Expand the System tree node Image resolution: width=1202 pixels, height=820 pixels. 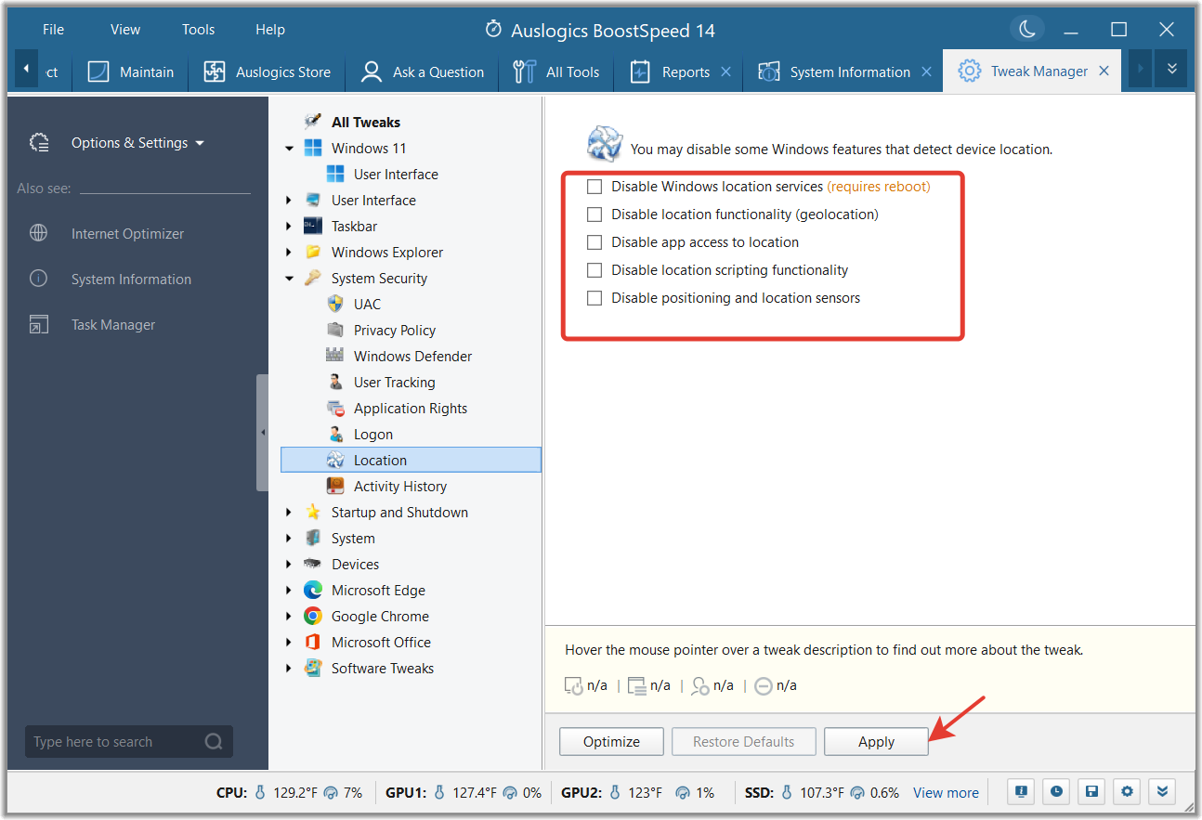click(289, 539)
